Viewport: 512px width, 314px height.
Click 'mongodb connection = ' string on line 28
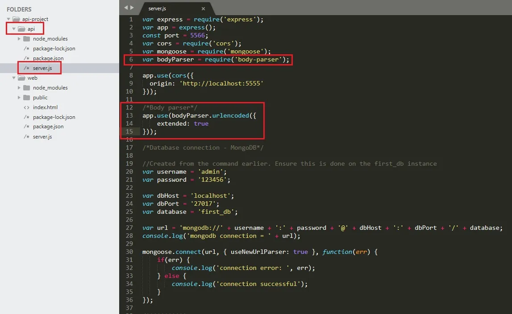[229, 236]
